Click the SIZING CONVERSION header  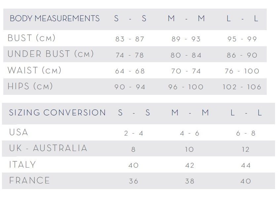point(57,112)
